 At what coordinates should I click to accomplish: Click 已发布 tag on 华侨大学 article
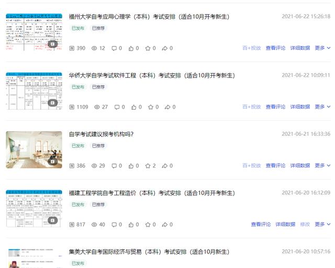(x=78, y=87)
